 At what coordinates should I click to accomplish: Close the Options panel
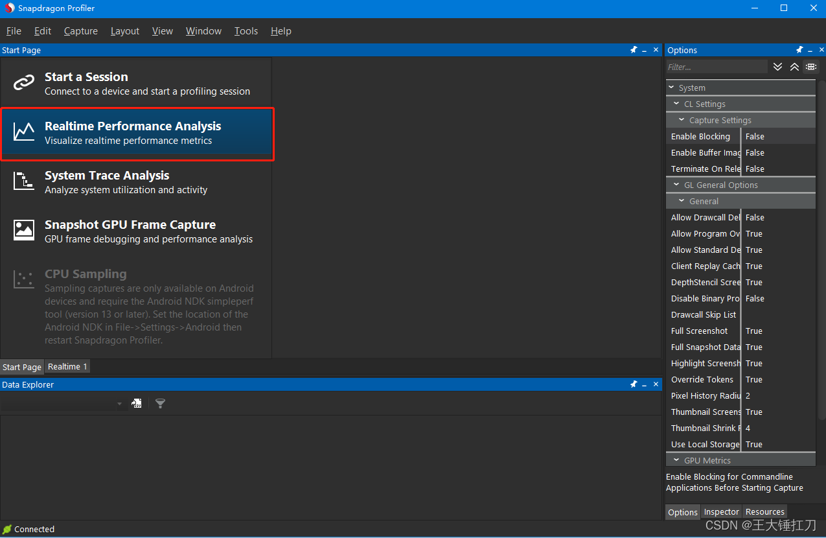coord(821,50)
